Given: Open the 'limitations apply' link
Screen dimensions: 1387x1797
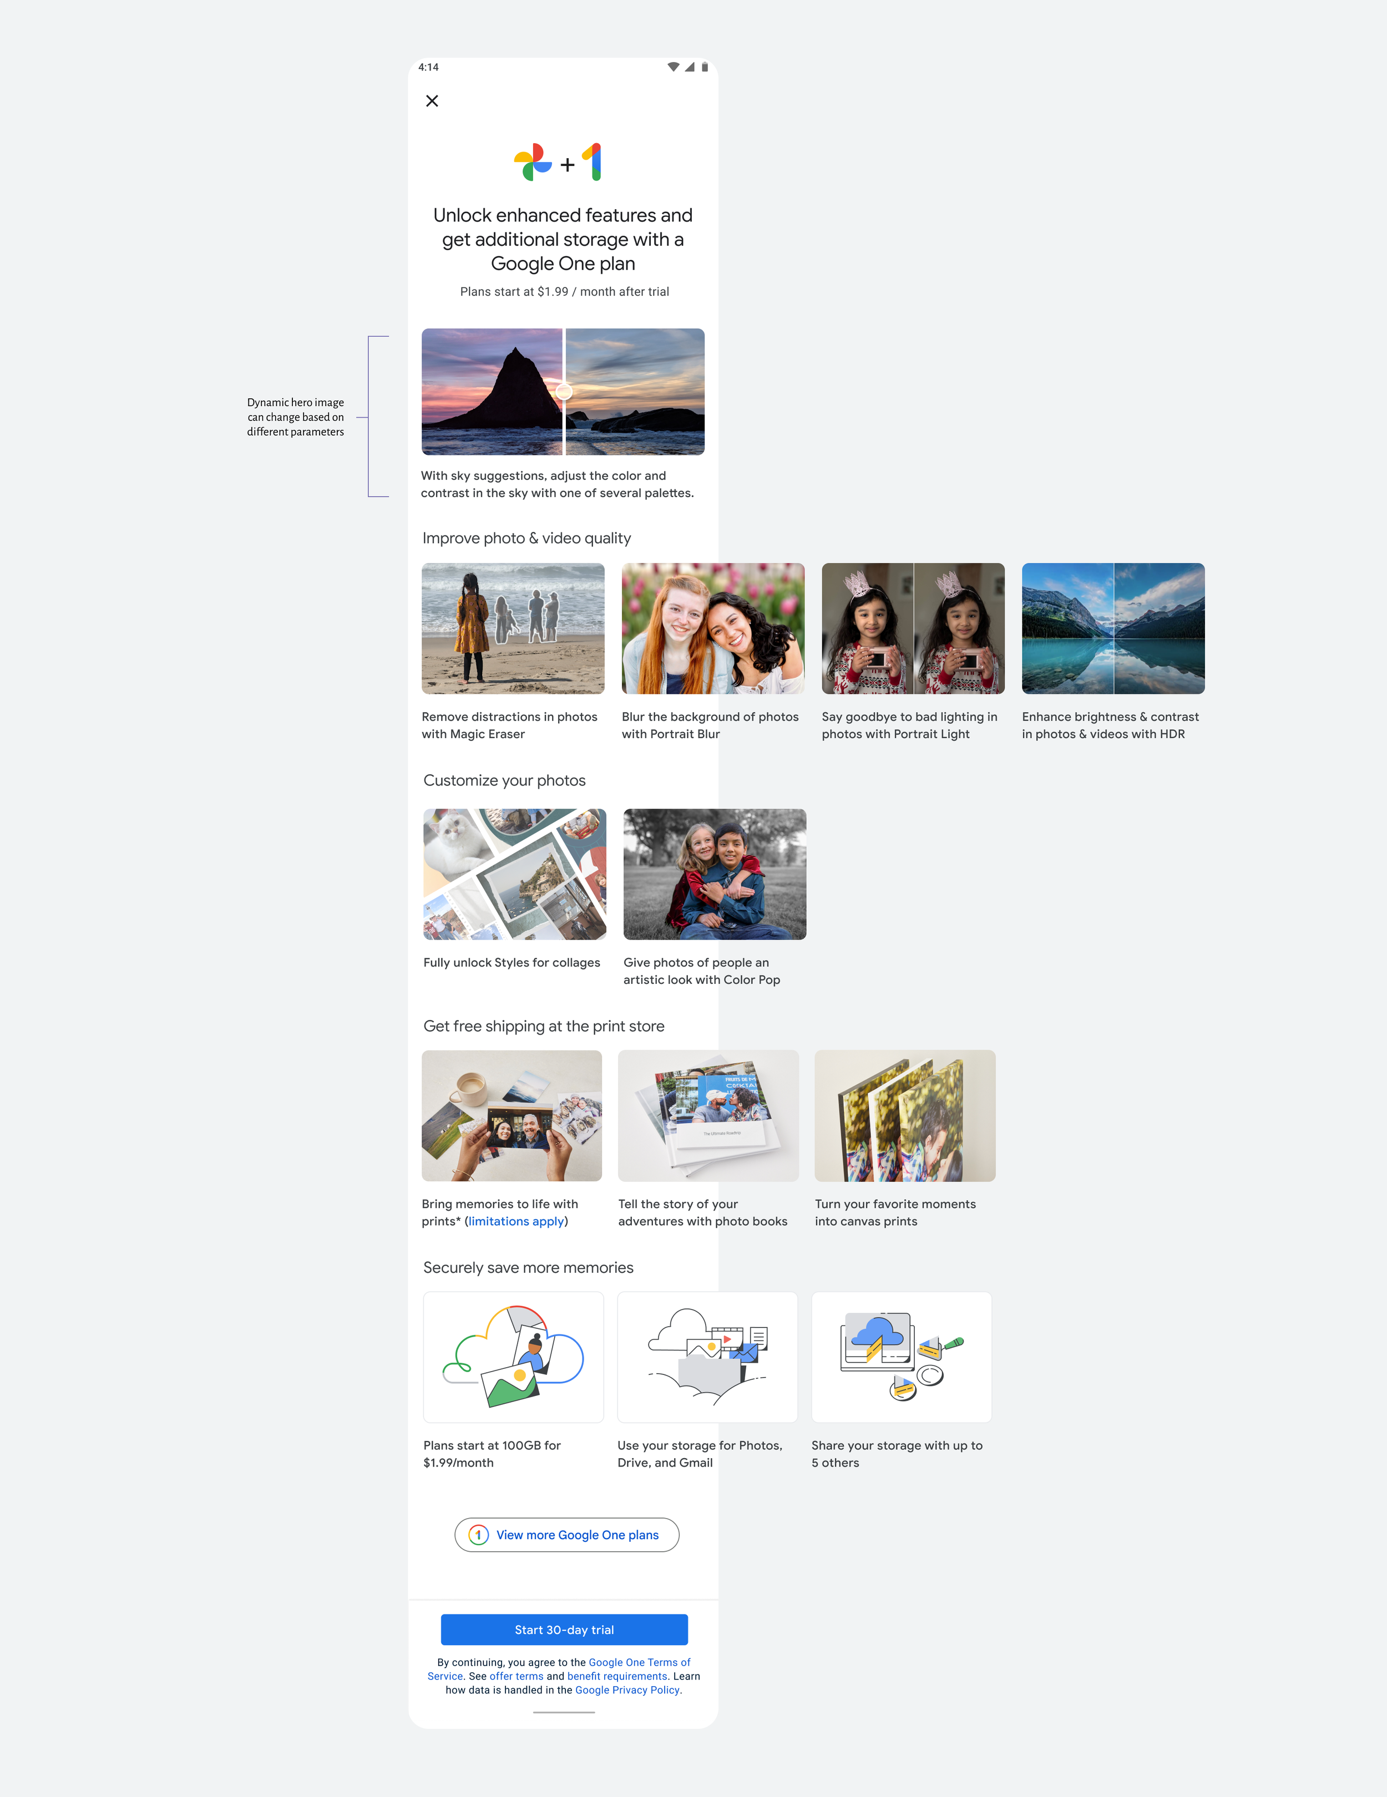Looking at the screenshot, I should click(516, 1221).
